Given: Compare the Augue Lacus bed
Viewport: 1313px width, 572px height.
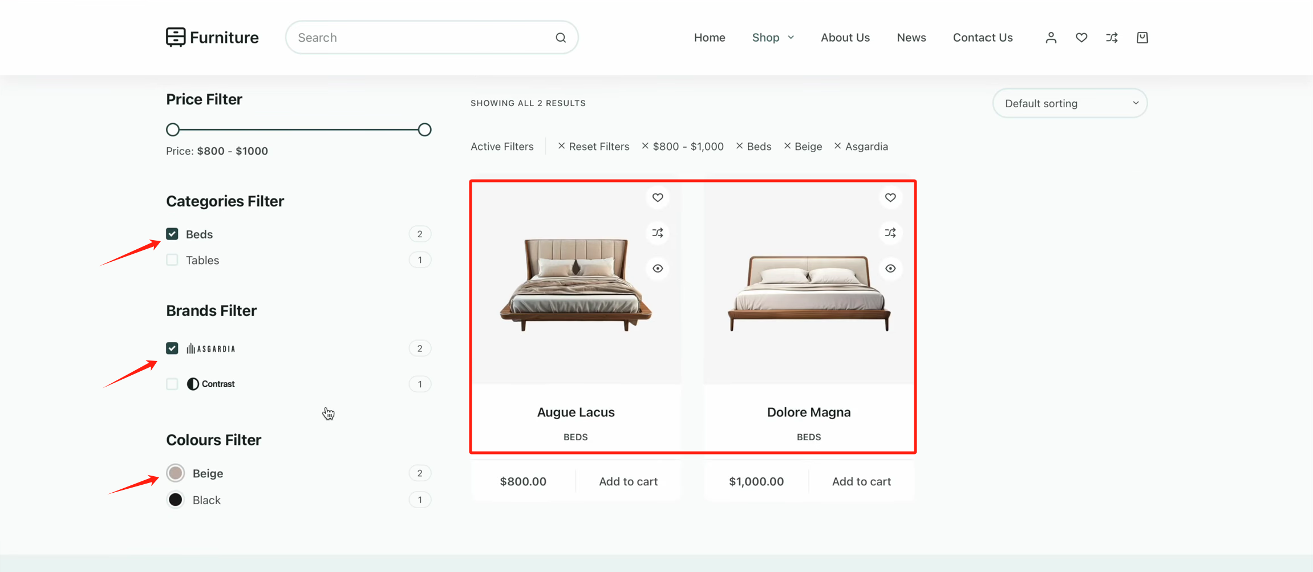Looking at the screenshot, I should pyautogui.click(x=658, y=233).
